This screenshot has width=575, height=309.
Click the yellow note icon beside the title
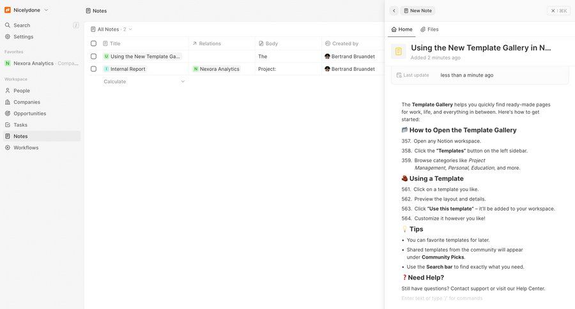coord(399,52)
